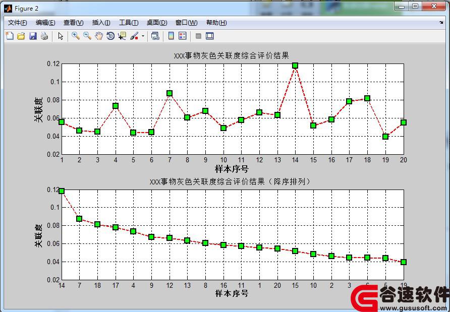Open the 查看(V) menu
450x312 pixels.
click(x=74, y=23)
